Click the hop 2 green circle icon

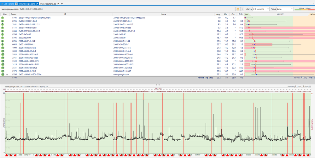(x=3, y=21)
